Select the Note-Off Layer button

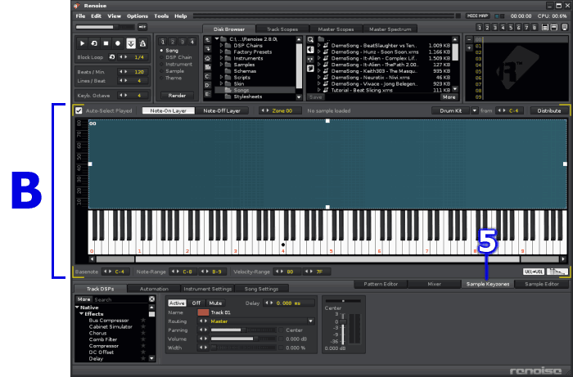pyautogui.click(x=222, y=110)
